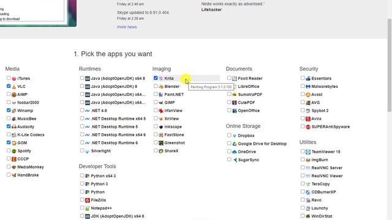Uncheck the Krita checkbox
This screenshot has width=392, height=220.
pos(156,78)
